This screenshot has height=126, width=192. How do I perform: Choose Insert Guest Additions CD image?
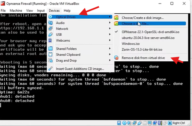pos(80,69)
